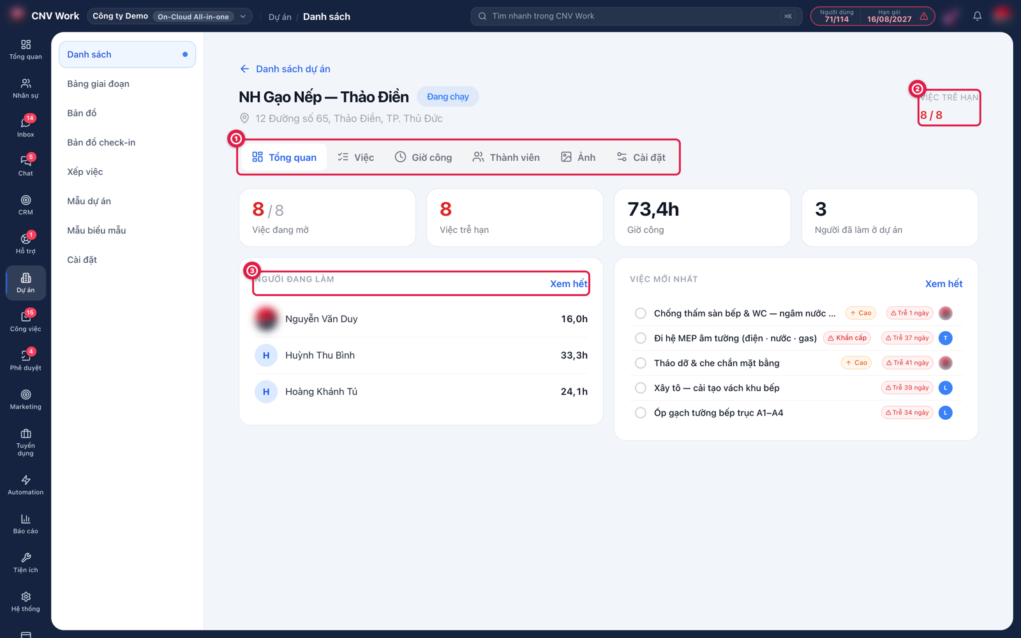Focus the Tìm nhanh search field
The height and width of the screenshot is (638, 1021).
(636, 16)
